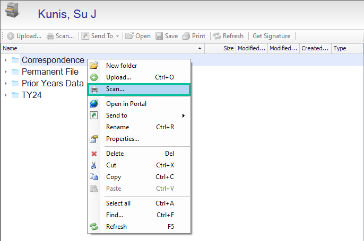
Task: Click the Save disk toolbar icon
Action: 159,36
